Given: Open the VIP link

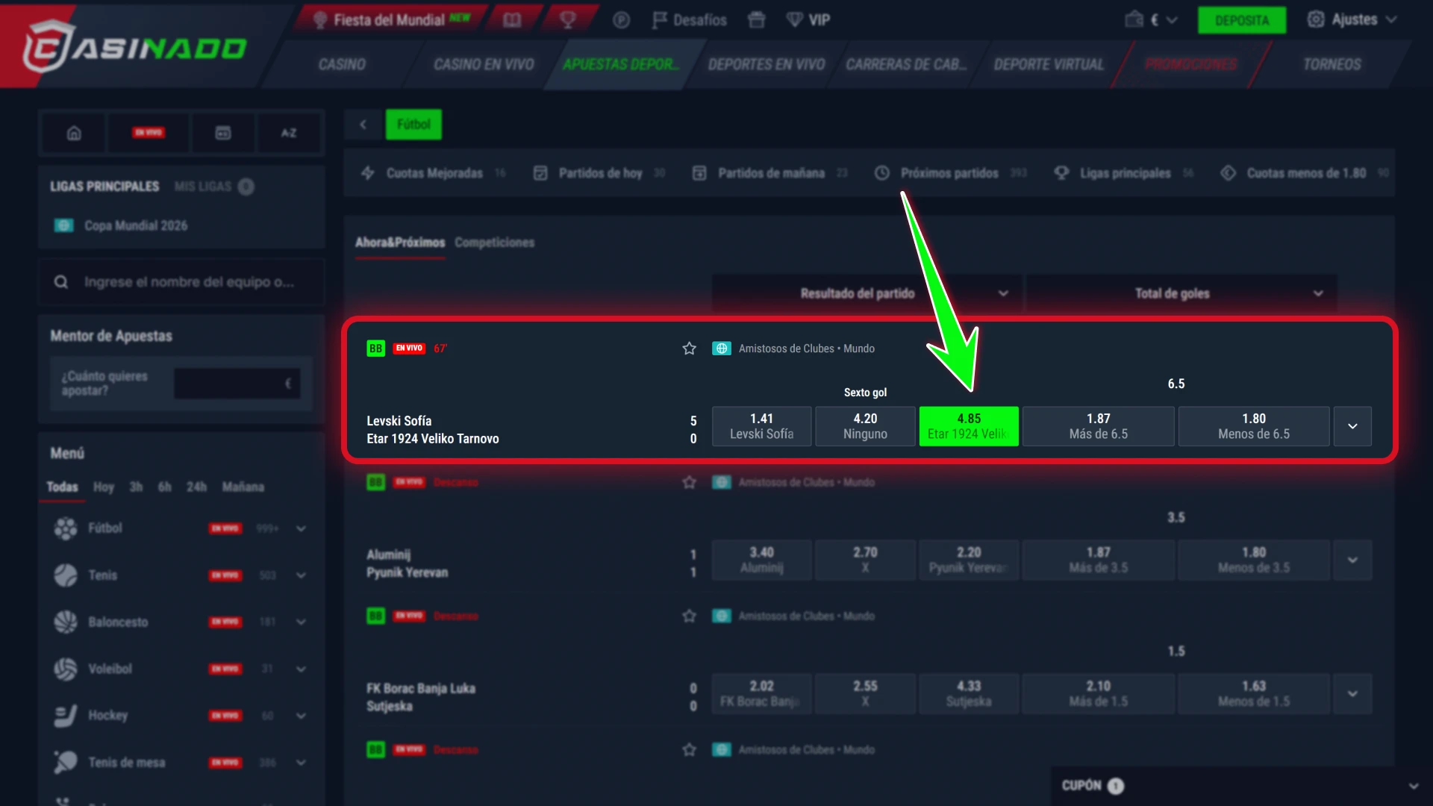Looking at the screenshot, I should pos(809,20).
